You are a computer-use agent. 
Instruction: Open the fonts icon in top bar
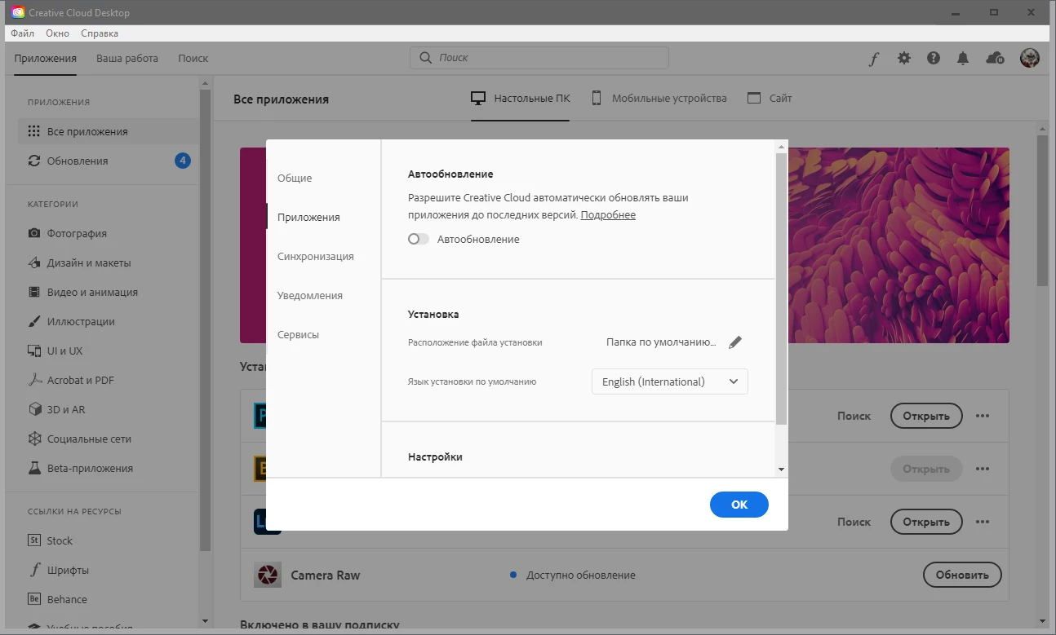[x=874, y=59]
